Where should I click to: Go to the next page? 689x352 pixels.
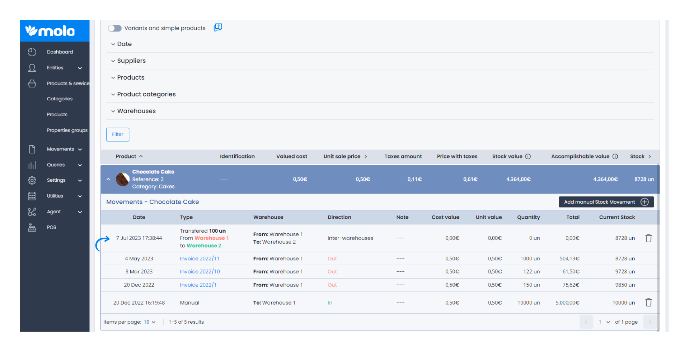(650, 322)
